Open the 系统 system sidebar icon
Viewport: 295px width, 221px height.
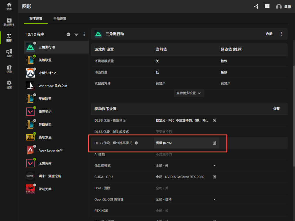coord(9,53)
